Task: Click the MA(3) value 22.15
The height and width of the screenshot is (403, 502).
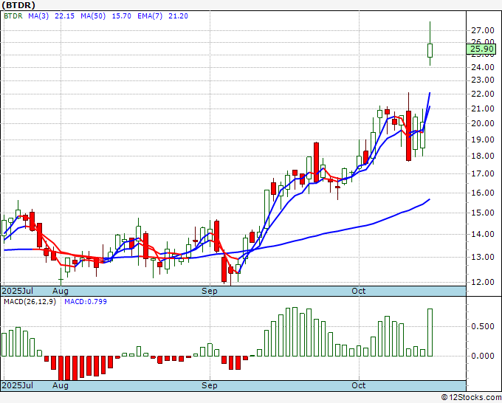Action: pos(64,16)
